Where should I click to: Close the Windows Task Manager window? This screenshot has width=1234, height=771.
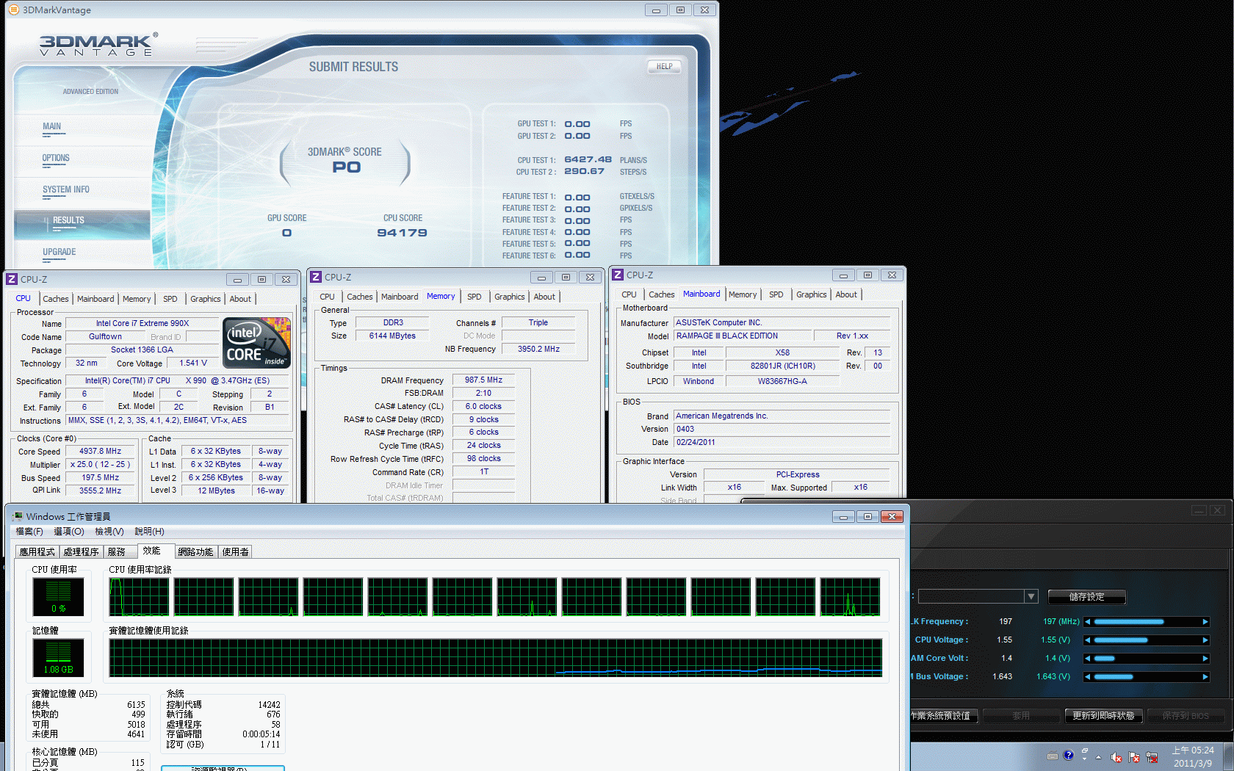pos(892,516)
